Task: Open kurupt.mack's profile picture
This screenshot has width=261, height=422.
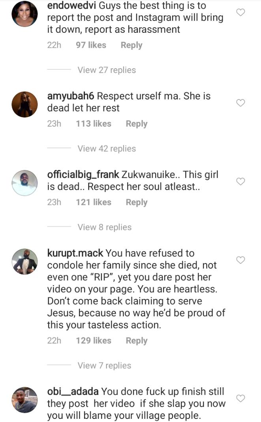Action: (x=25, y=261)
